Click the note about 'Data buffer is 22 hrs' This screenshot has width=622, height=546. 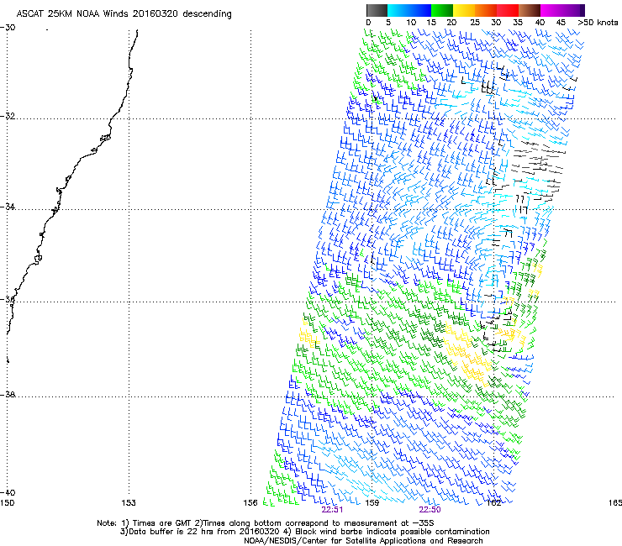(x=198, y=532)
